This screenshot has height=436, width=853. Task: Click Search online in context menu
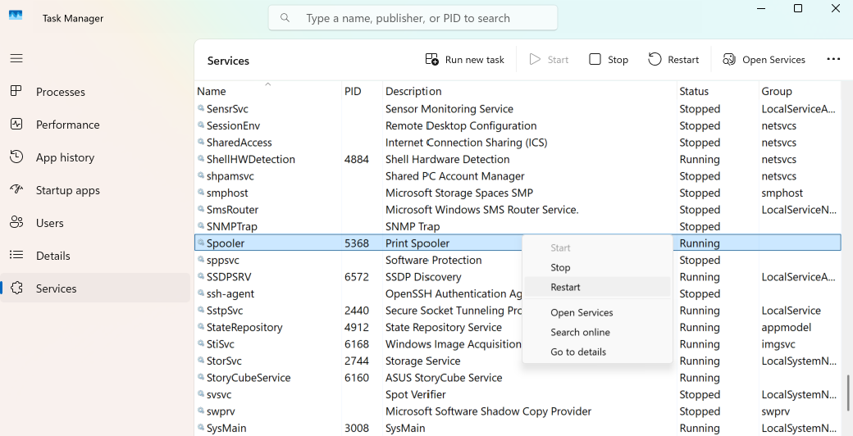click(580, 332)
